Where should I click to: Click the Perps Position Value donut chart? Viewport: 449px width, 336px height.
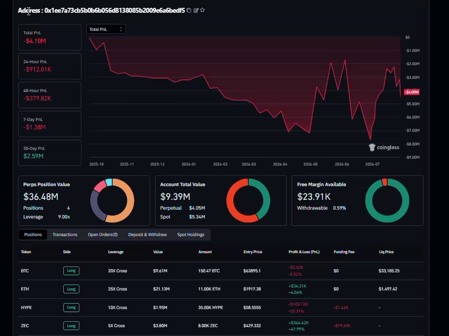[112, 200]
